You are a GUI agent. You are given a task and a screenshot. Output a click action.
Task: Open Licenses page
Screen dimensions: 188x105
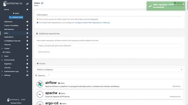pyautogui.click(x=7, y=67)
